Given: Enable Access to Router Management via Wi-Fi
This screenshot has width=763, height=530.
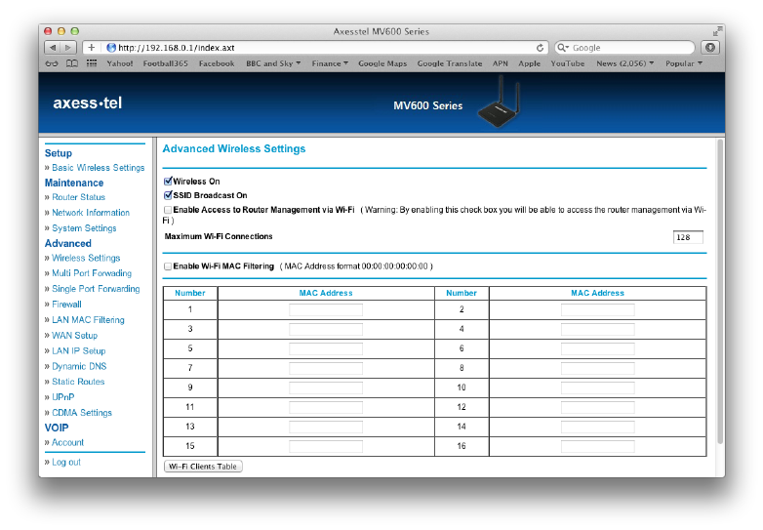Looking at the screenshot, I should click(x=168, y=210).
